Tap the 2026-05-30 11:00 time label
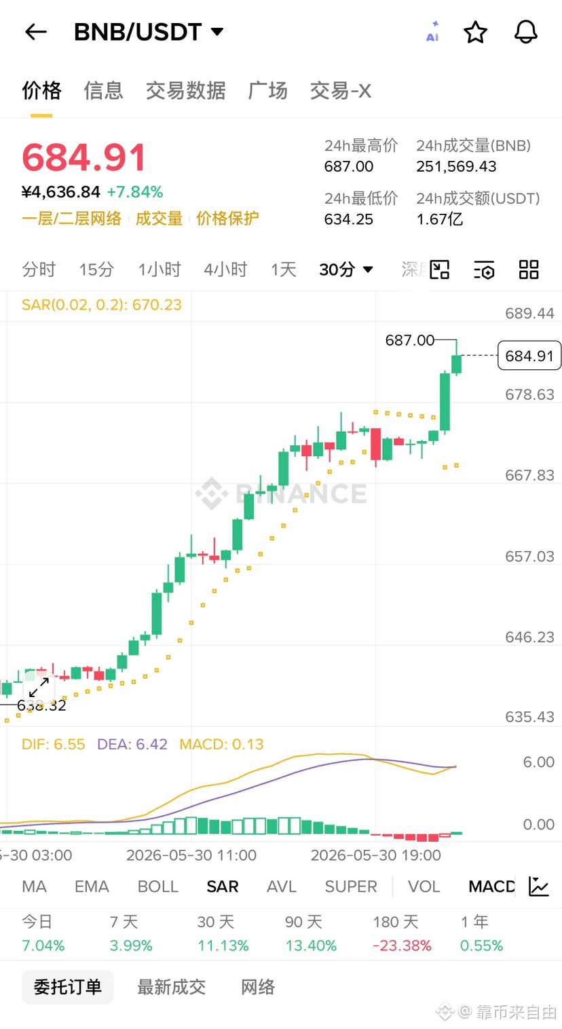 pyautogui.click(x=191, y=855)
